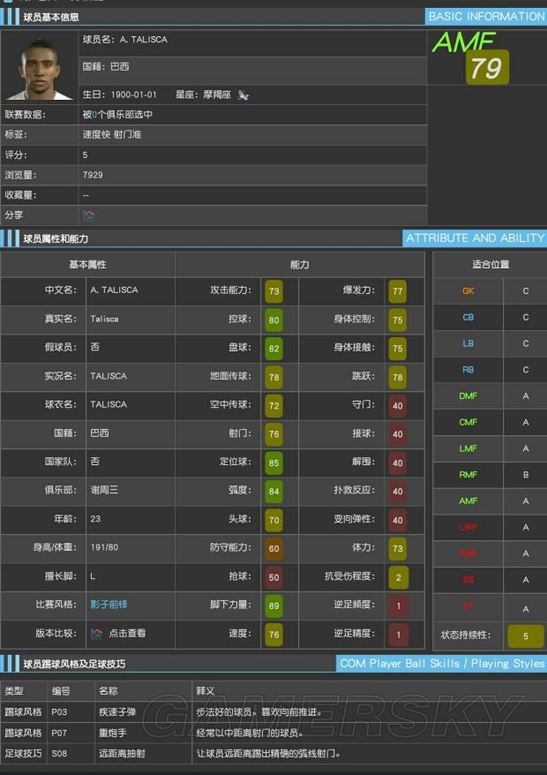Click the overall rating 79 badge
Viewport: 547px width, 775px height.
tap(487, 67)
